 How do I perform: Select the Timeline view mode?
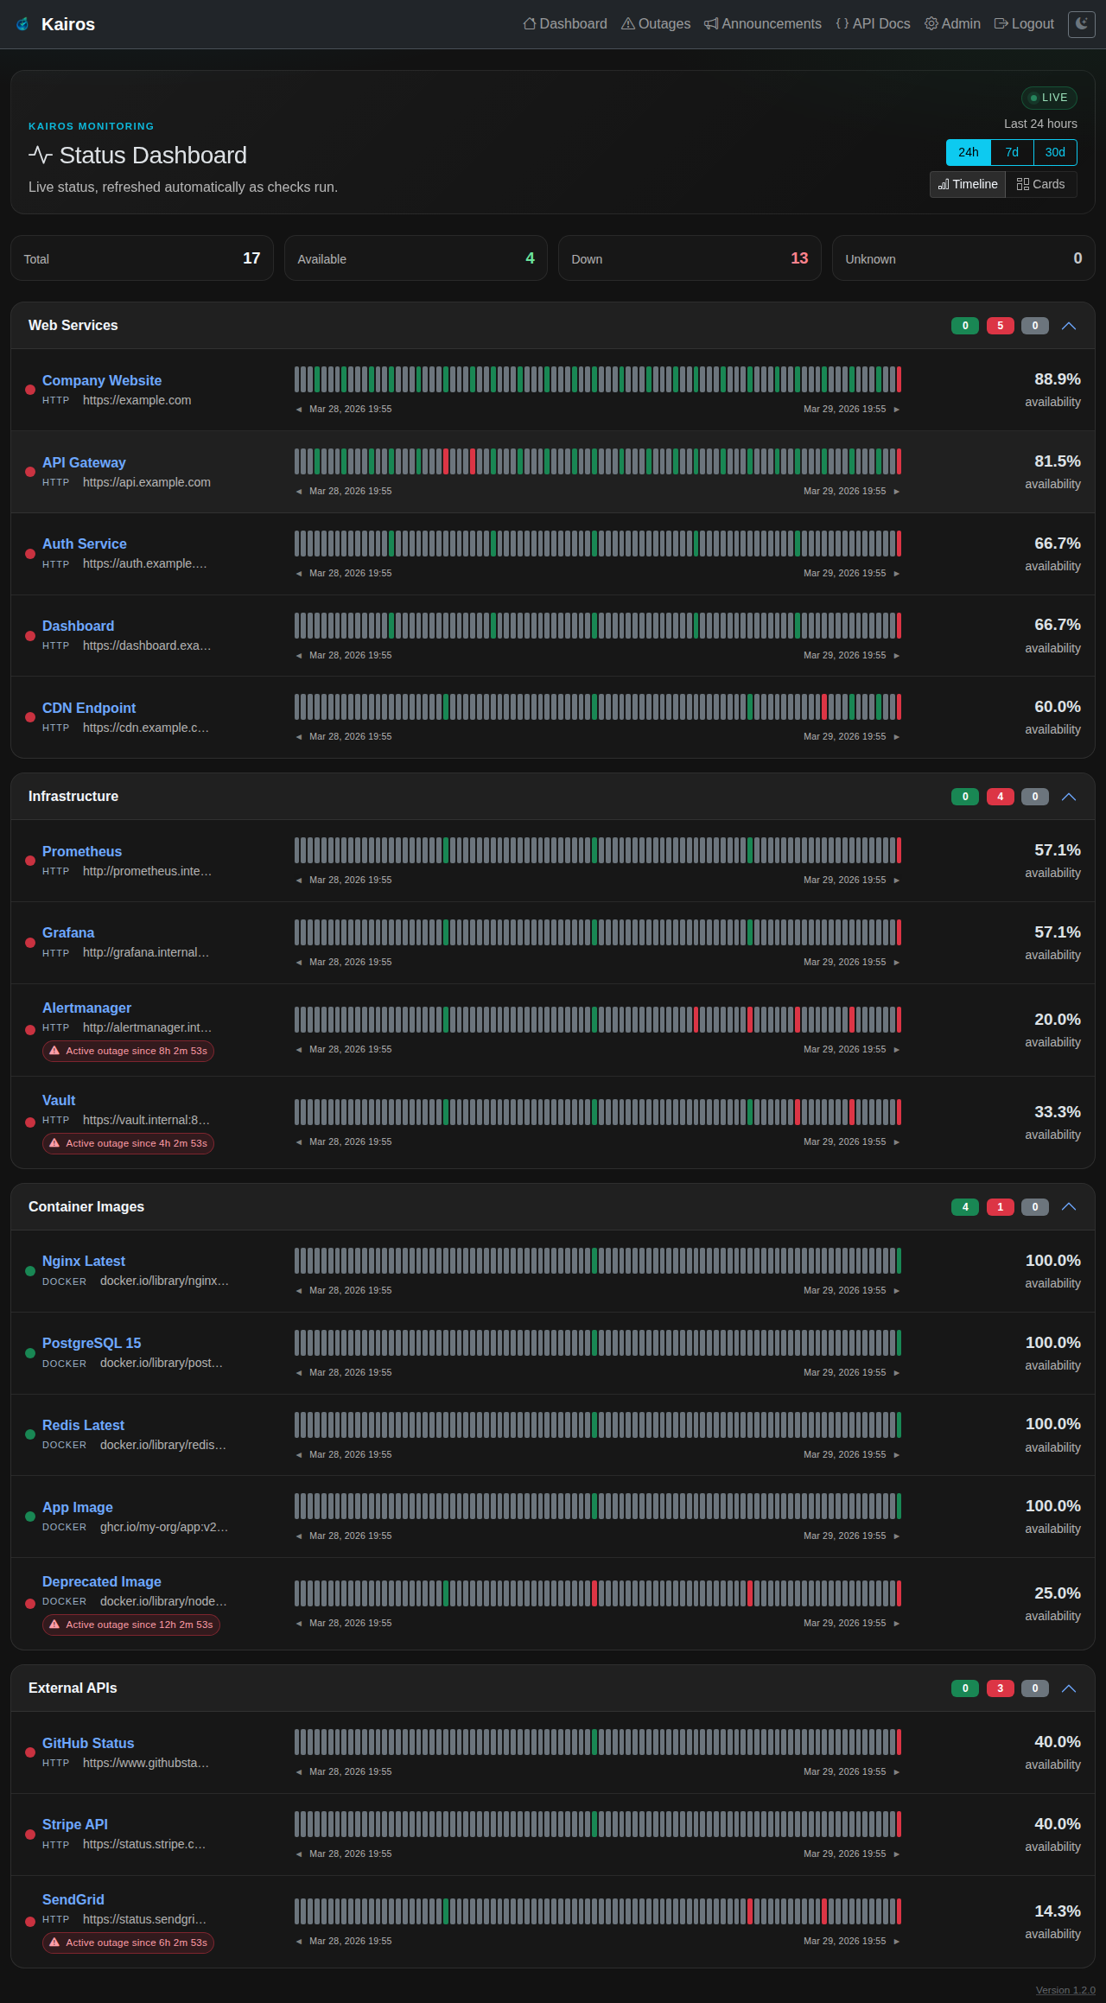tap(968, 184)
